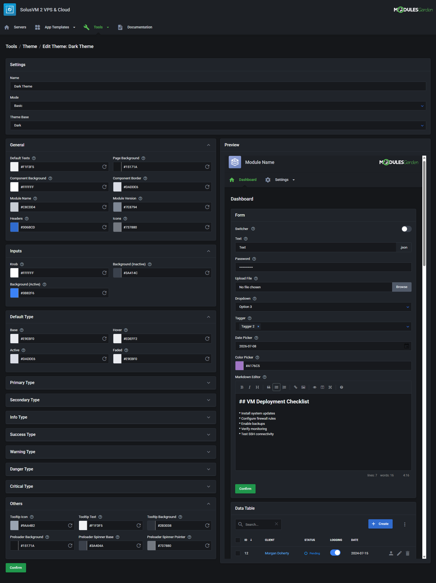
Task: Reset Background (Active) color value
Action: [104, 293]
